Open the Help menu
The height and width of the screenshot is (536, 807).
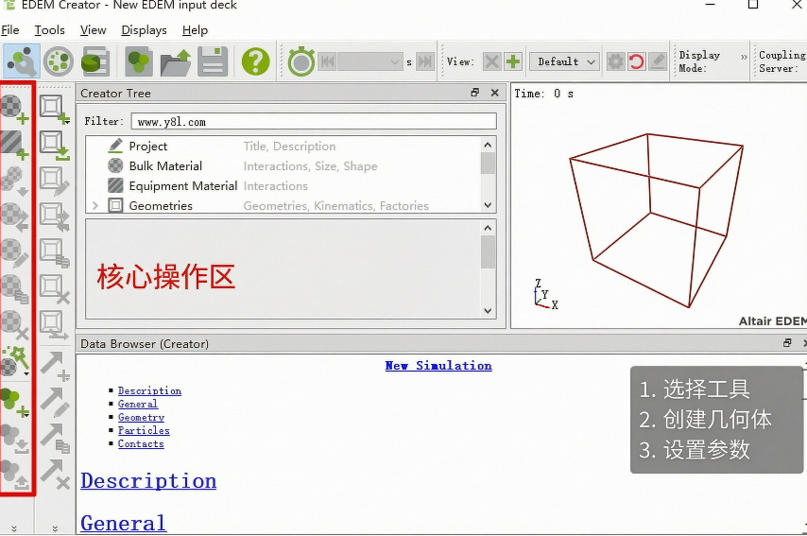coord(195,30)
